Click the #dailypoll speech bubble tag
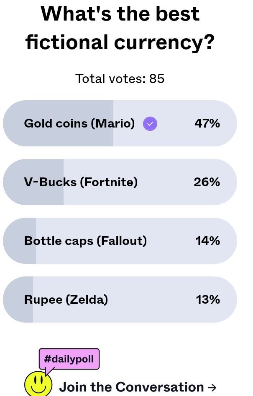Screen dimensions: 253x396 tap(69, 360)
